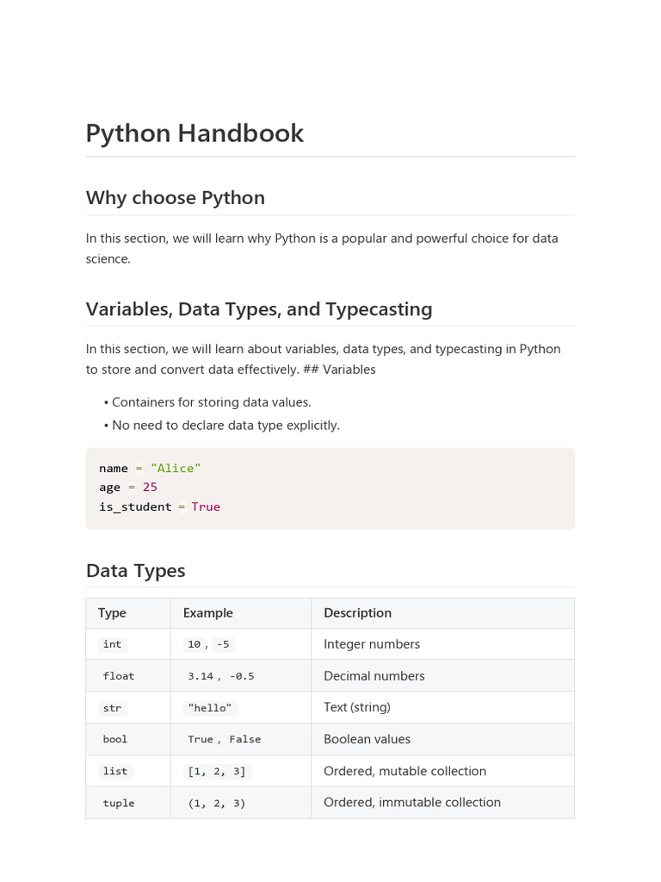Select the "list" type cell

[x=128, y=771]
